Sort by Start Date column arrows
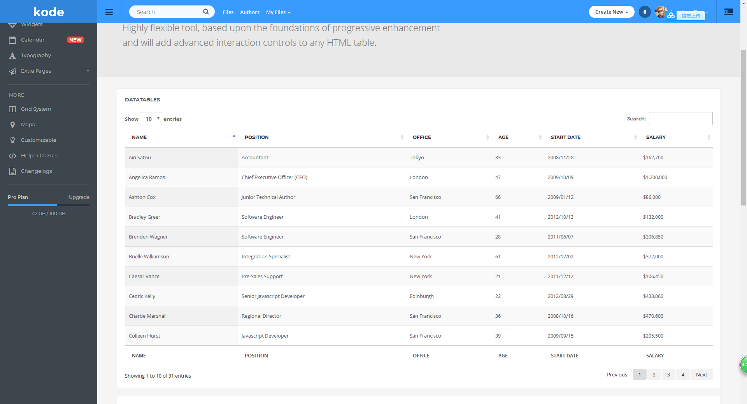747x404 pixels. (635, 138)
